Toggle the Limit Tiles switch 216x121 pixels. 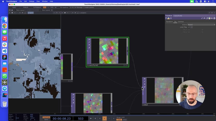(191, 27)
